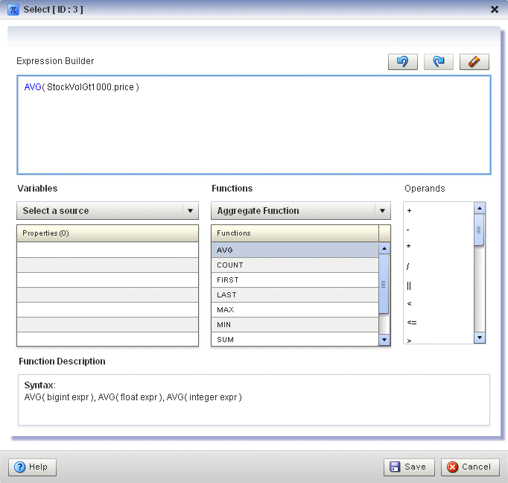Select the COUNT function
Screen dimensions: 508x483
pyautogui.click(x=294, y=265)
